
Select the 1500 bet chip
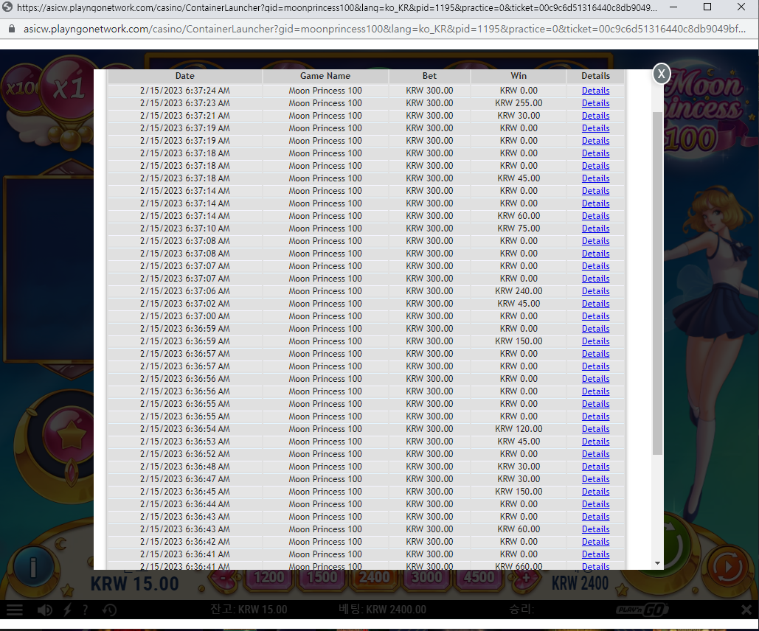(322, 578)
